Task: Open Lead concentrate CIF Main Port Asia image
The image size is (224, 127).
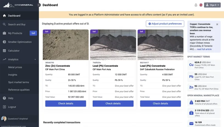Action: click(113, 45)
